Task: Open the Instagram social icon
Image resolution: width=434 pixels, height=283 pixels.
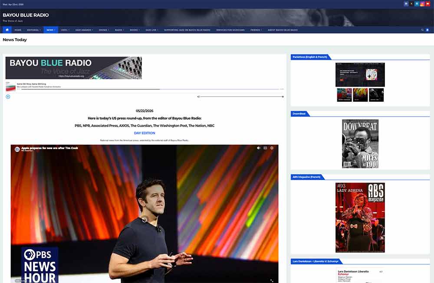Action: [x=422, y=3]
